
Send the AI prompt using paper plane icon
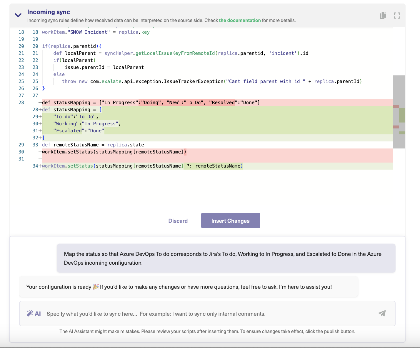(x=382, y=313)
